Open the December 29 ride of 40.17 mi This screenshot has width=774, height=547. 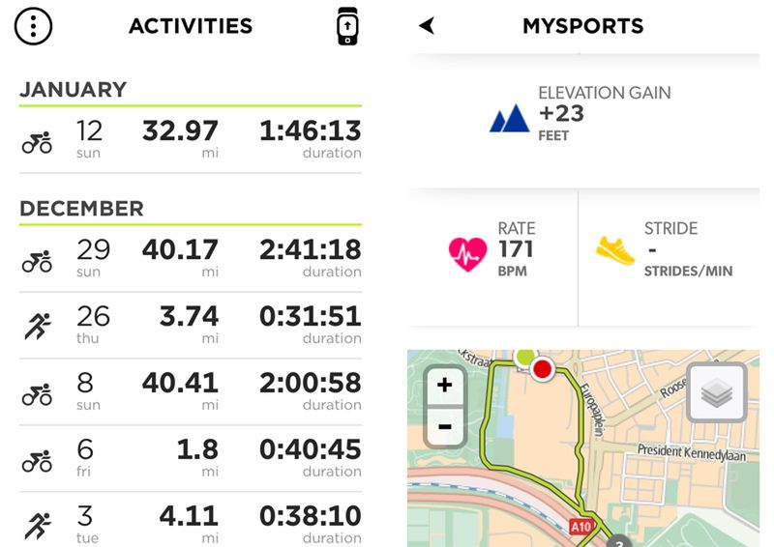[191, 259]
